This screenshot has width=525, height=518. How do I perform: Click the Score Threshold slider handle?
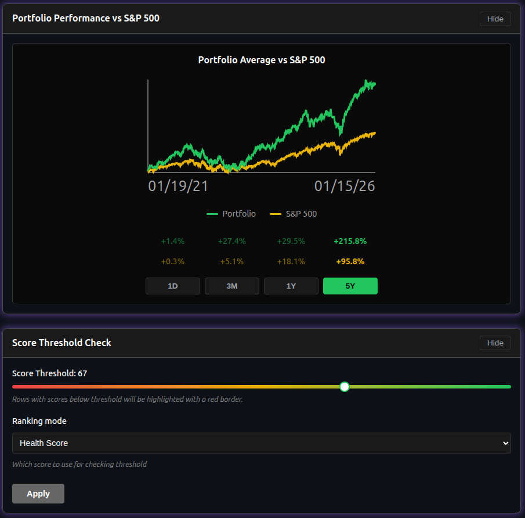[x=345, y=386]
